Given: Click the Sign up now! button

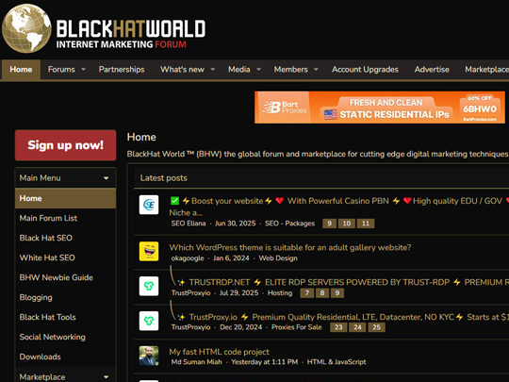Looking at the screenshot, I should pos(65,145).
